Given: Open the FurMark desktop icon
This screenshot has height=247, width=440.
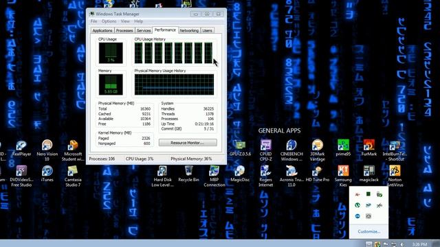Looking at the screenshot, I should 369,148.
